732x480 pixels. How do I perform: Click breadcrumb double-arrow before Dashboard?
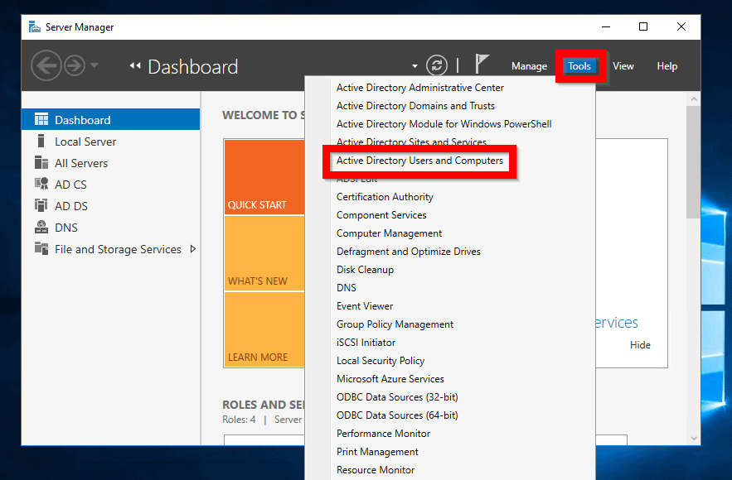tap(135, 66)
